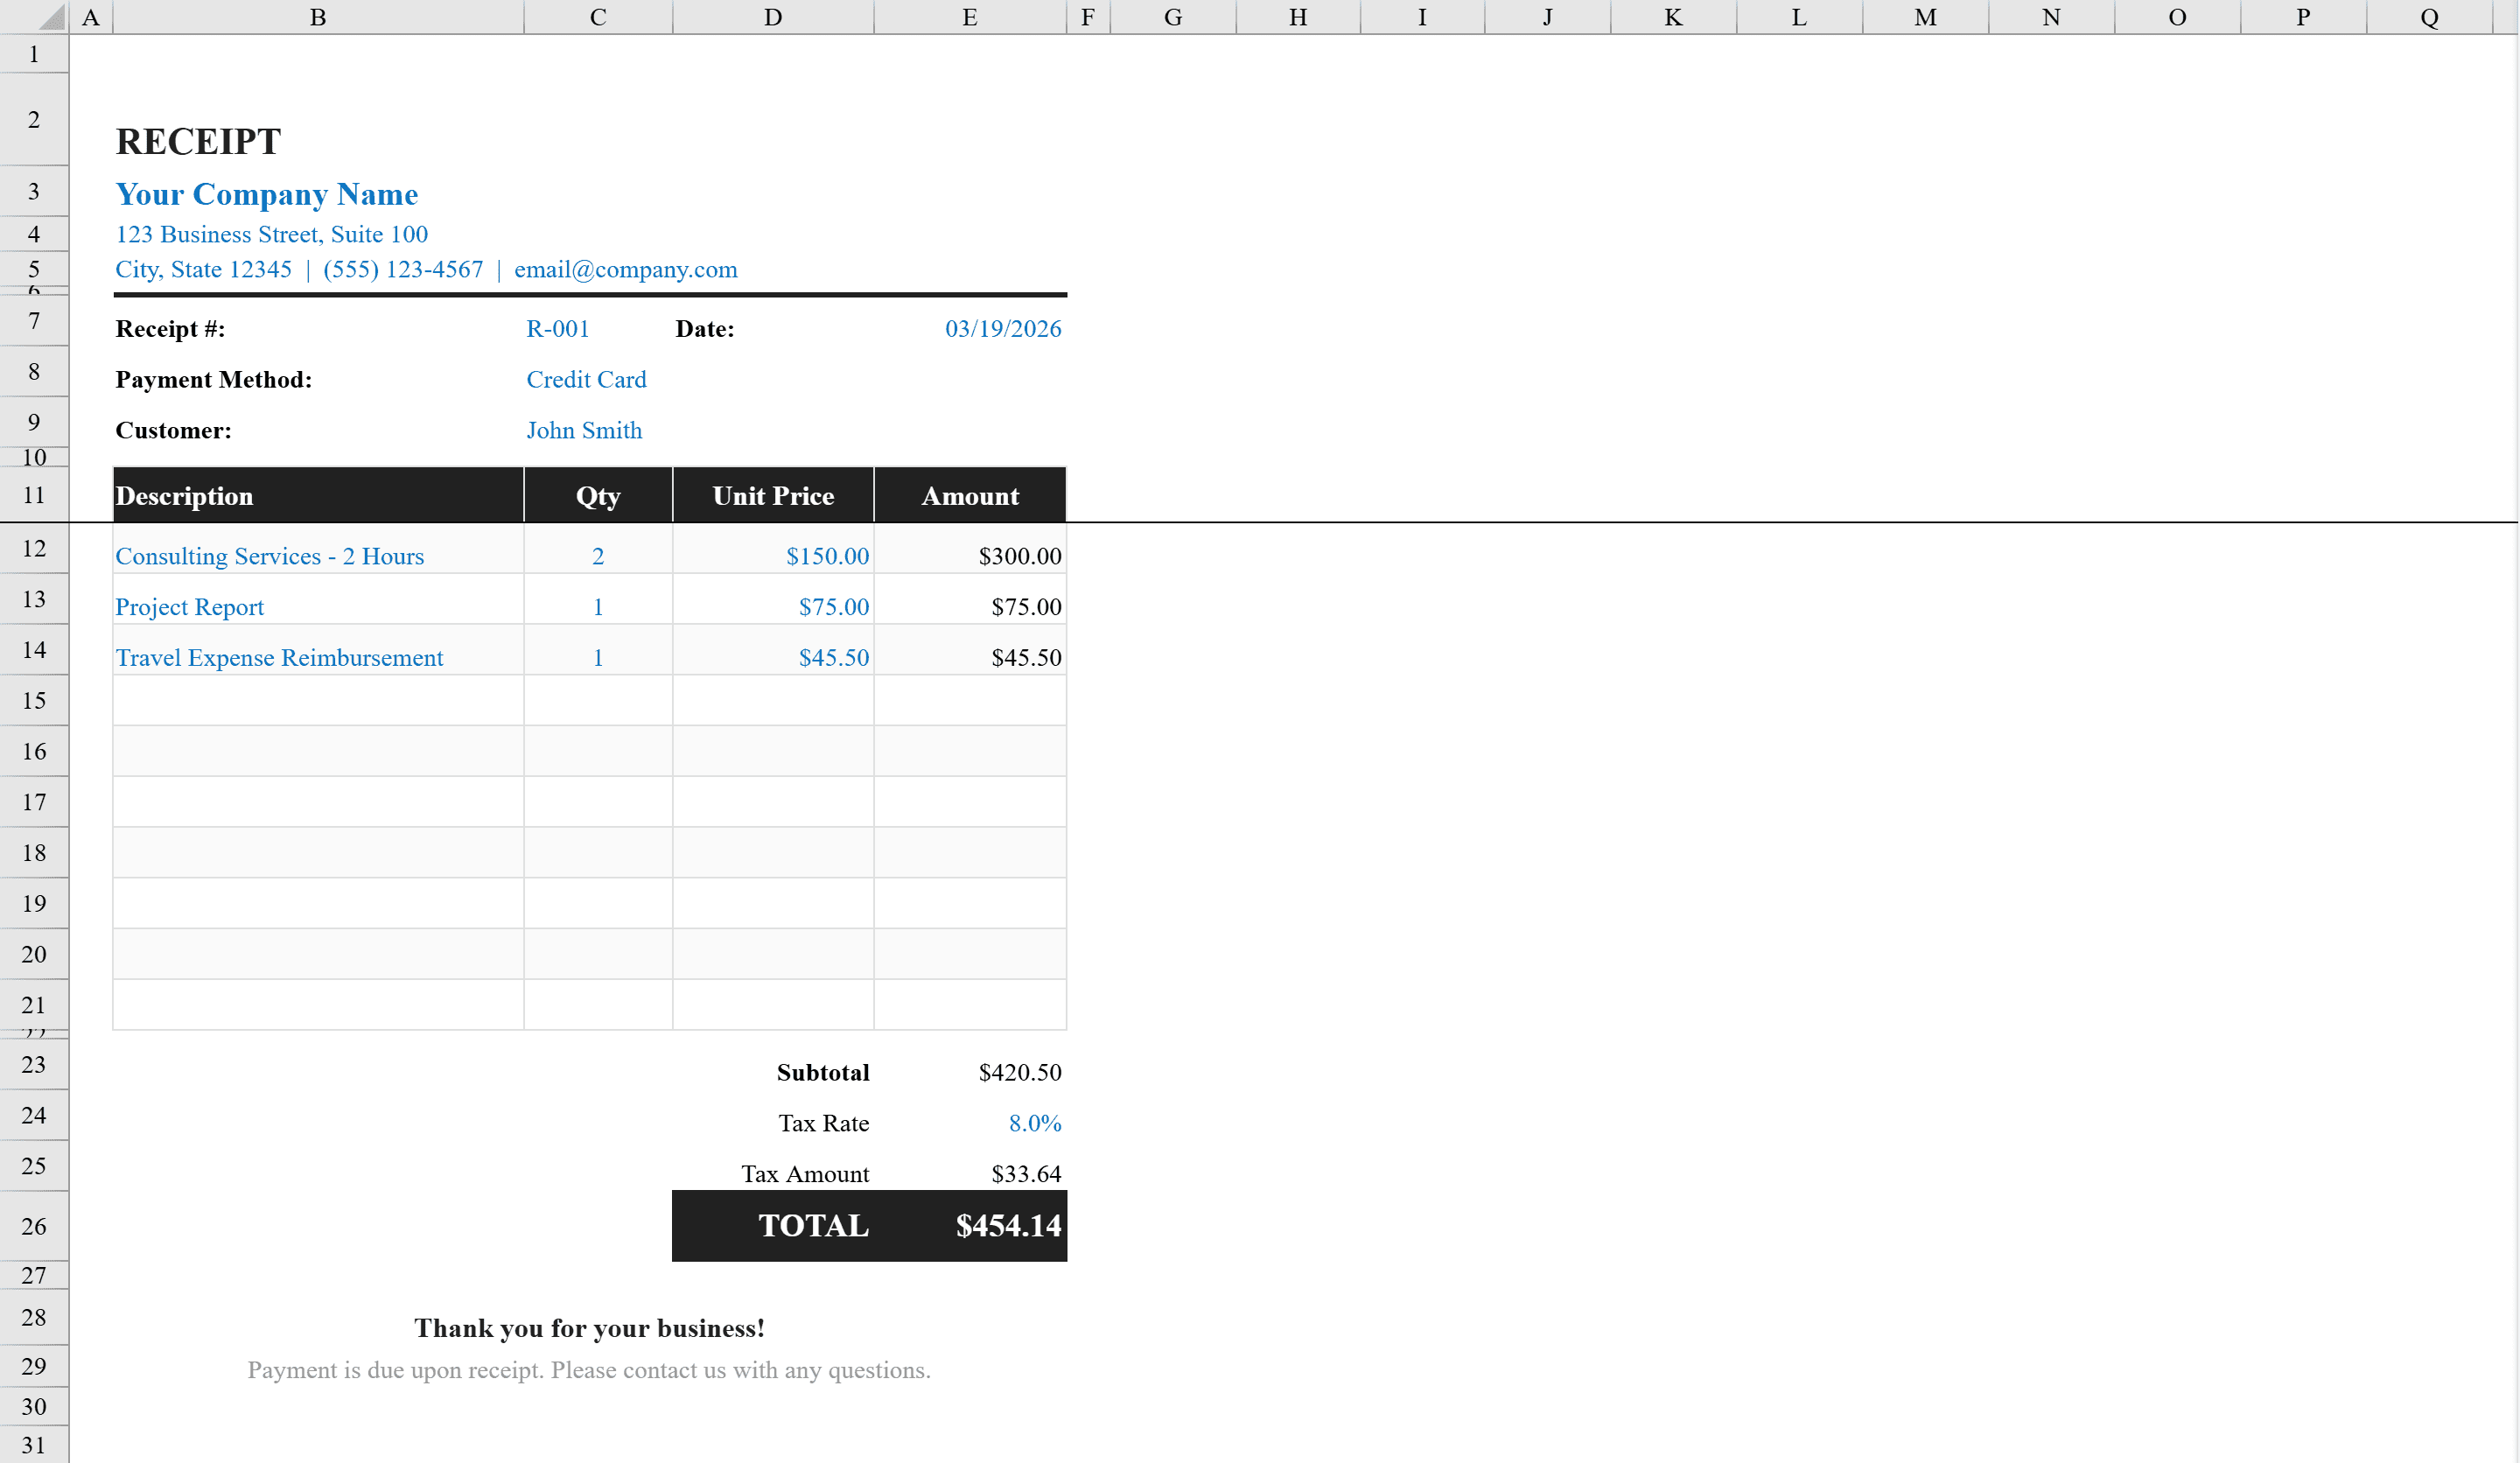Select column header B
The width and height of the screenshot is (2520, 1463).
(318, 16)
